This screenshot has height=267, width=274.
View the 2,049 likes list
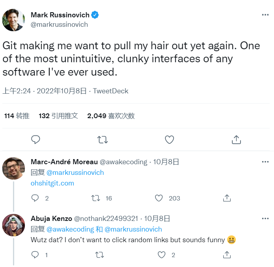pyautogui.click(x=111, y=116)
